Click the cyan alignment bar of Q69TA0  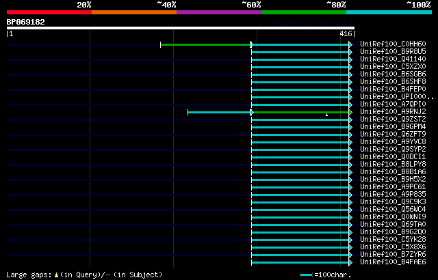300,225
